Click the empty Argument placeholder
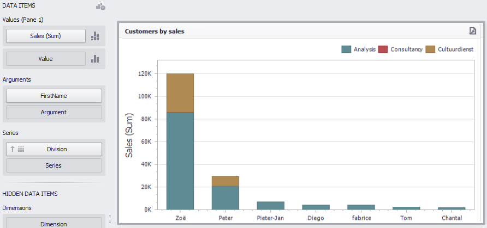 tap(54, 112)
